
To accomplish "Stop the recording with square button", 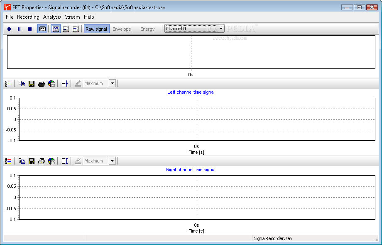I will [30, 29].
